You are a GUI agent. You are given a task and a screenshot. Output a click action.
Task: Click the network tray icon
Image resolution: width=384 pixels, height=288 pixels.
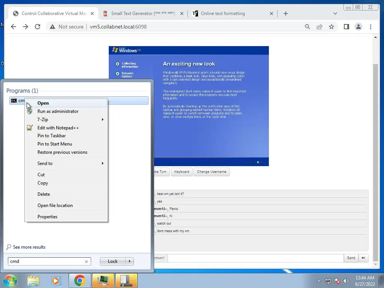coord(328,281)
